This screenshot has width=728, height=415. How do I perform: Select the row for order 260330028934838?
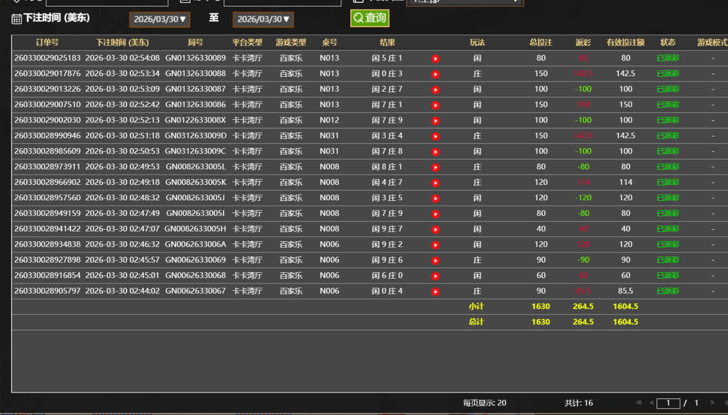(213, 244)
